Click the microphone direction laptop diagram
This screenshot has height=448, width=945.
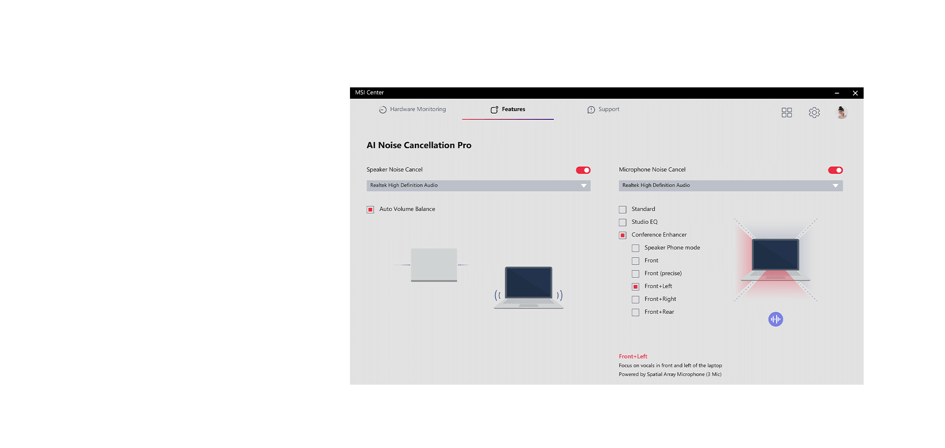click(775, 260)
